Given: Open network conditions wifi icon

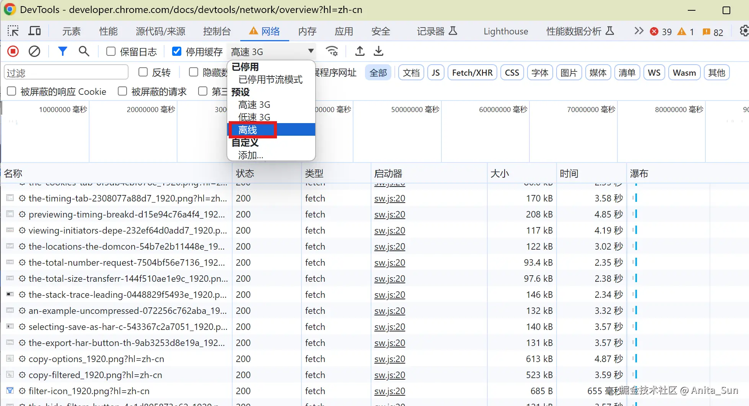Looking at the screenshot, I should point(332,51).
